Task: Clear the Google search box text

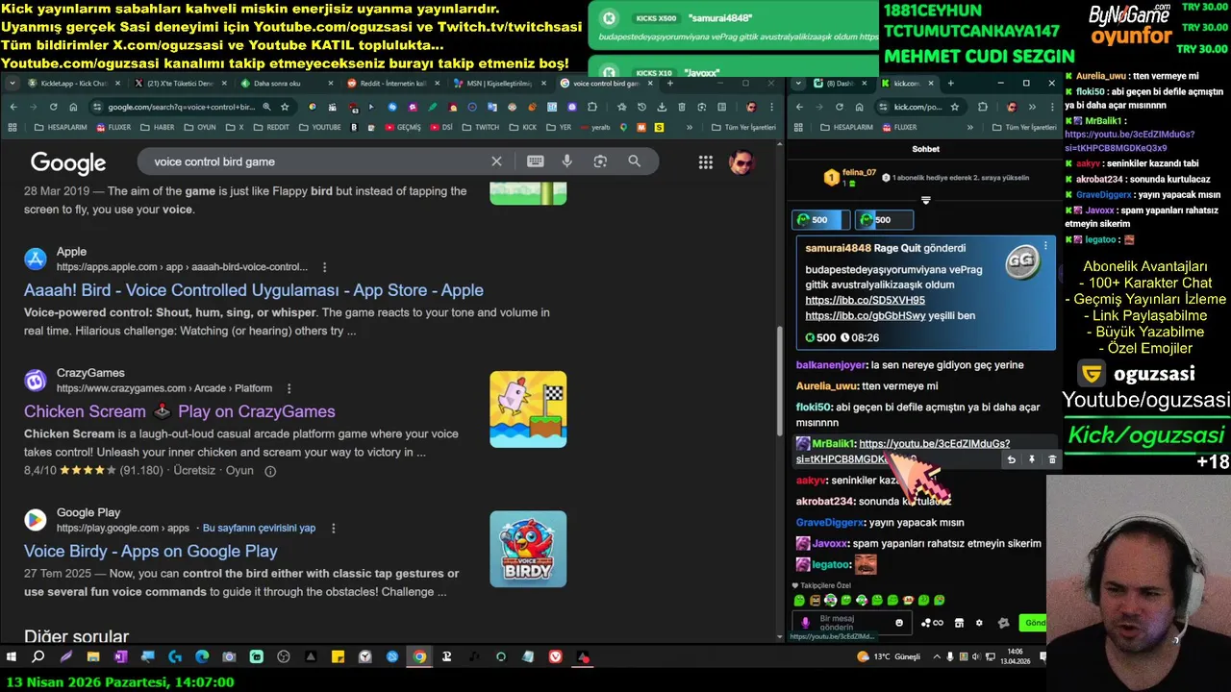Action: (496, 161)
